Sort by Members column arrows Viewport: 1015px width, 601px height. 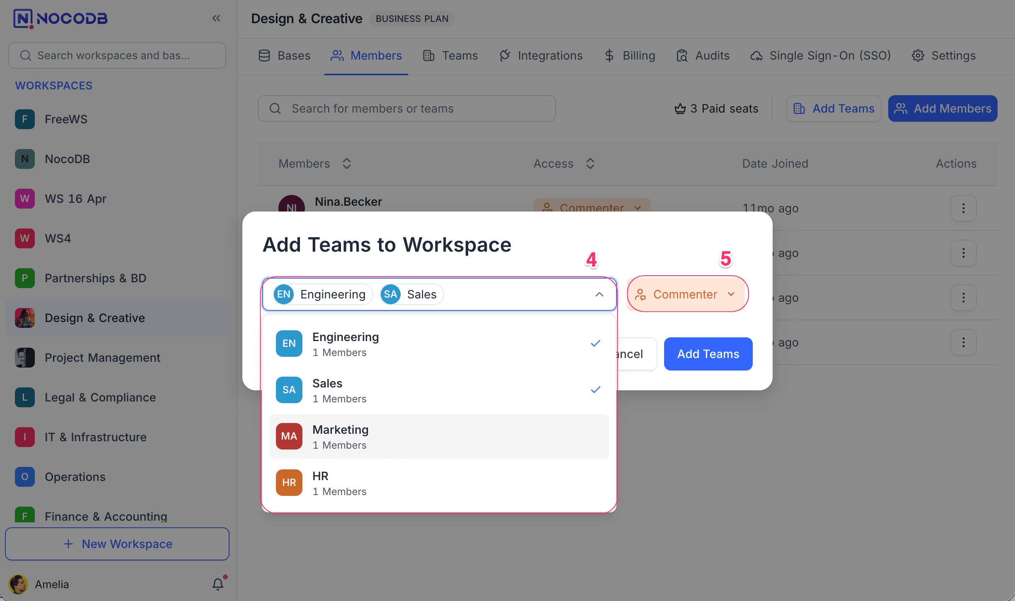pos(347,163)
